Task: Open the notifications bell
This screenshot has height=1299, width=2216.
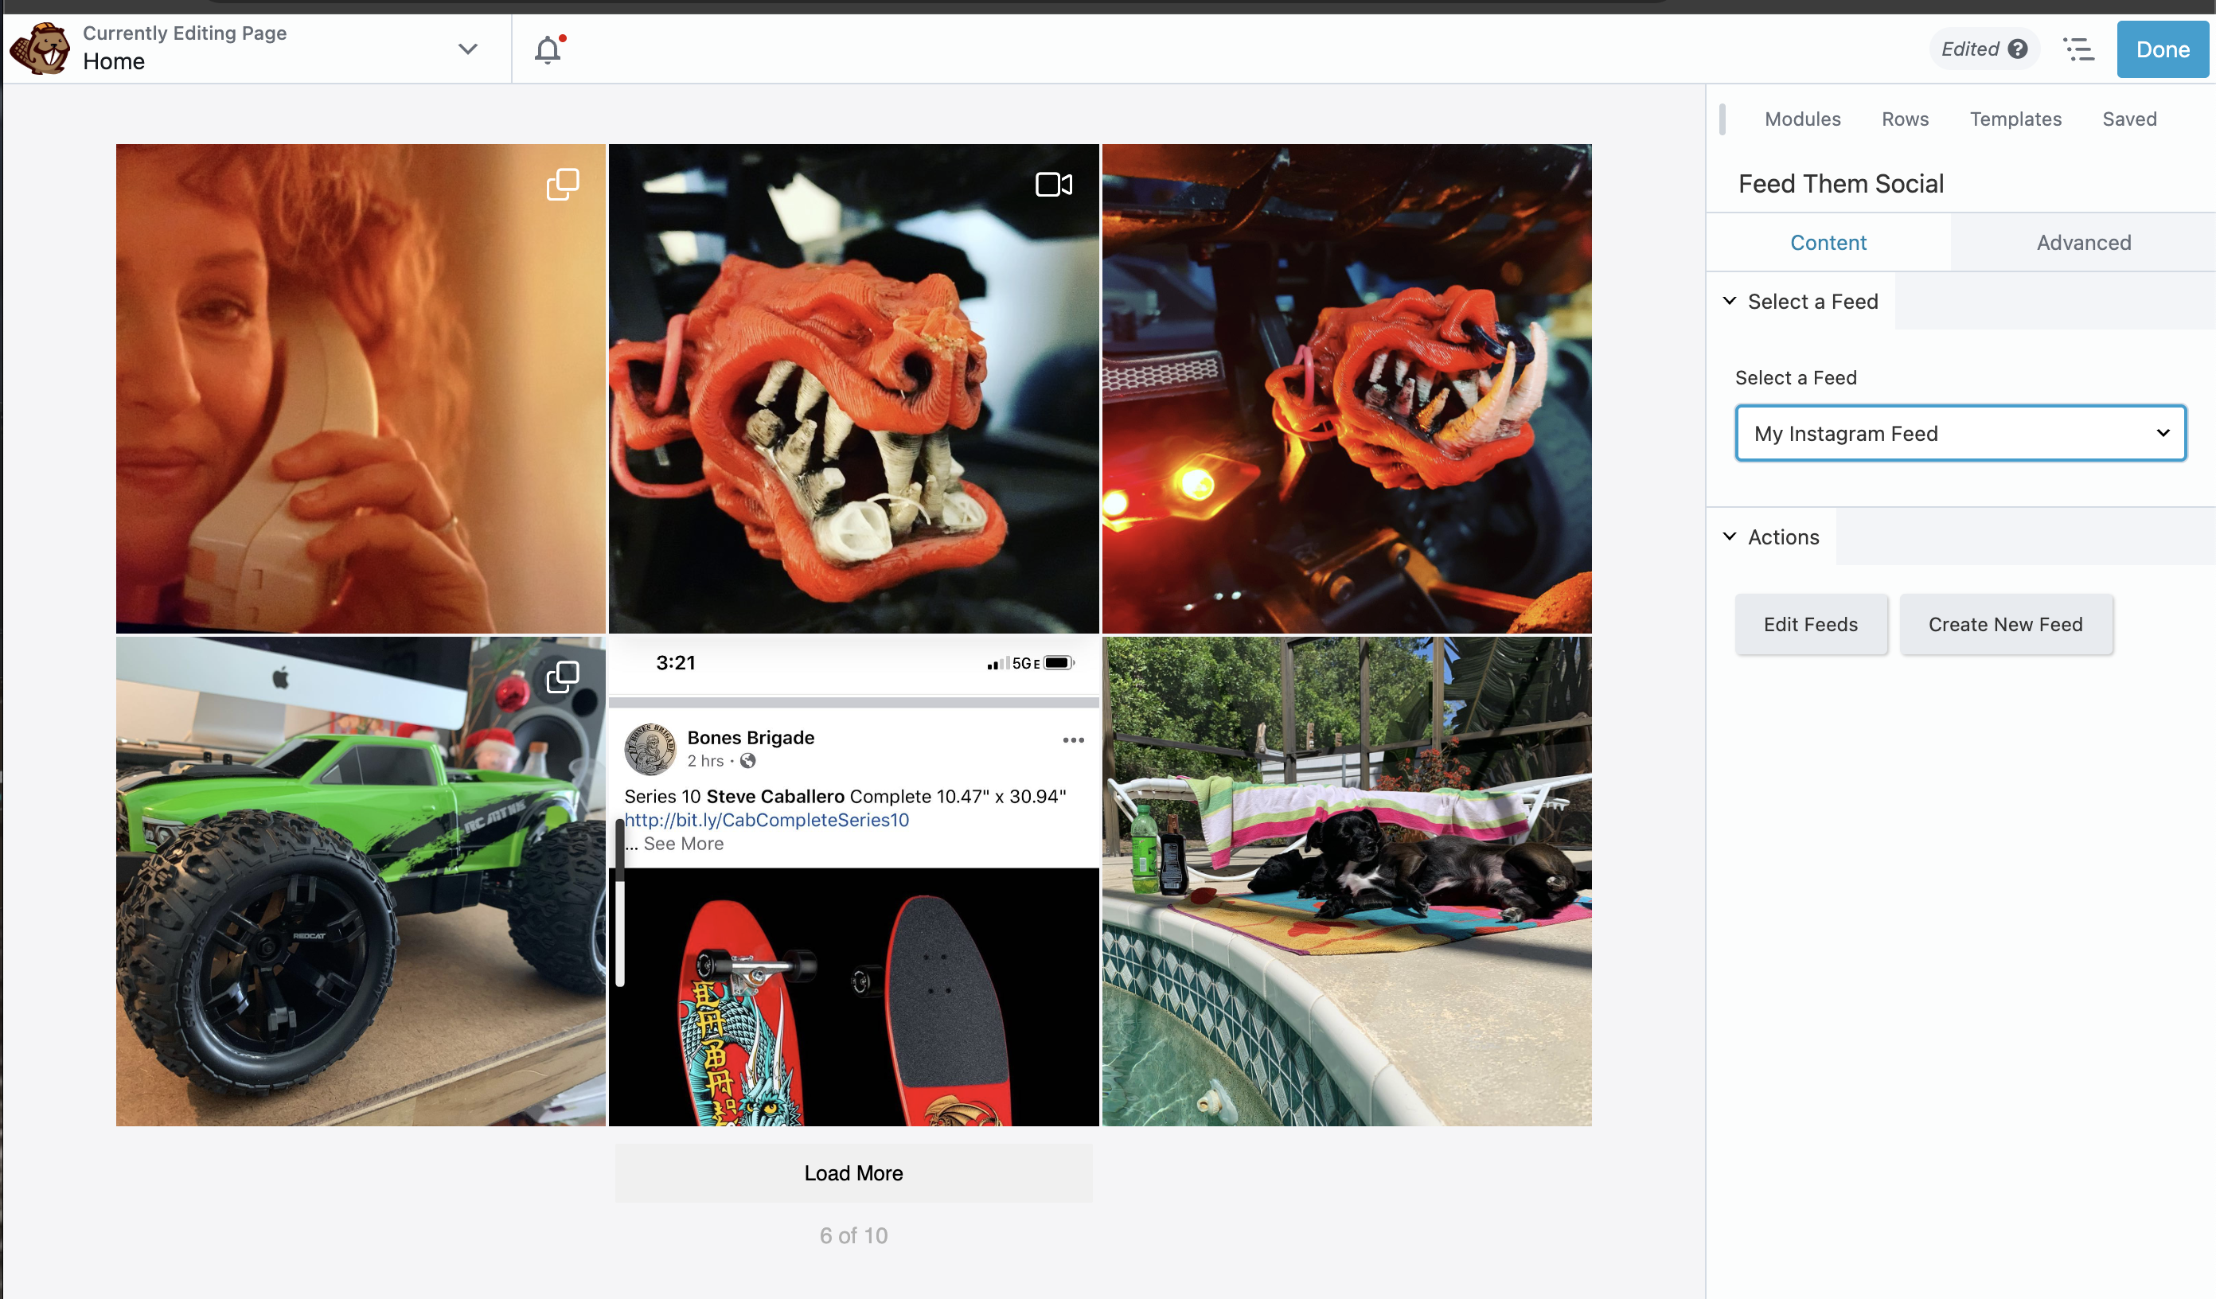Action: (548, 49)
